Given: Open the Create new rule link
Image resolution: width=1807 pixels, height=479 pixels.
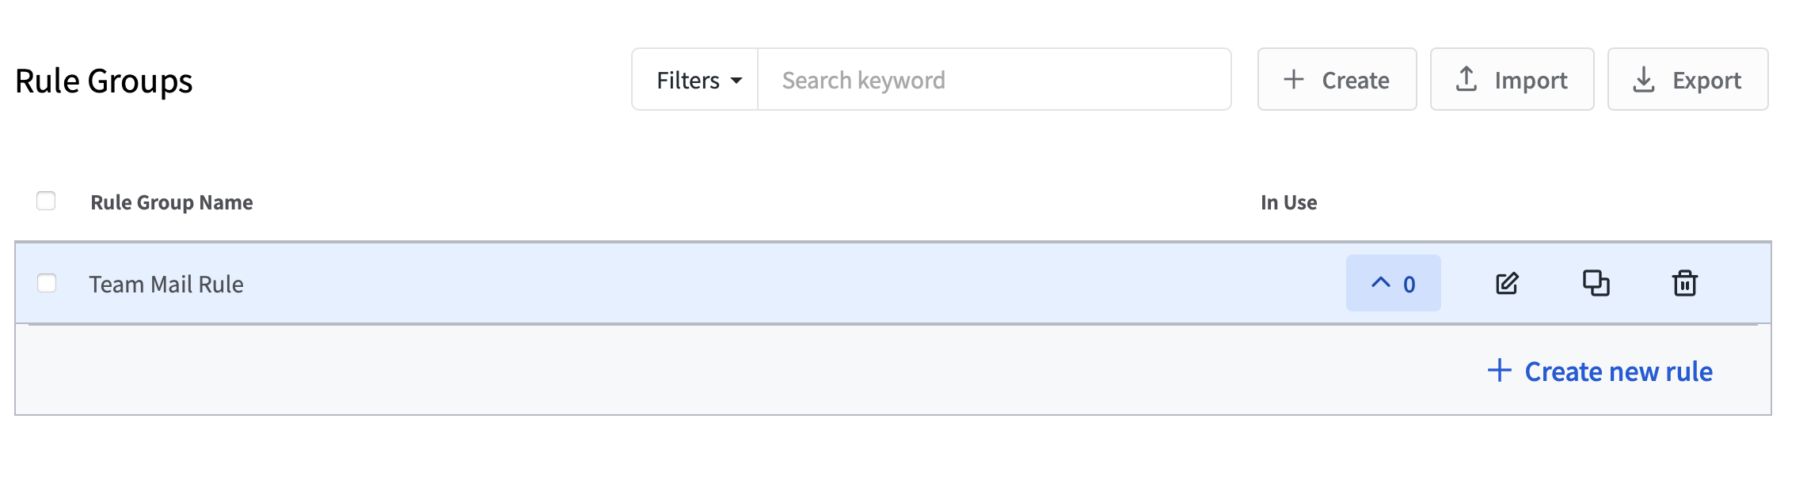Looking at the screenshot, I should (x=1600, y=372).
